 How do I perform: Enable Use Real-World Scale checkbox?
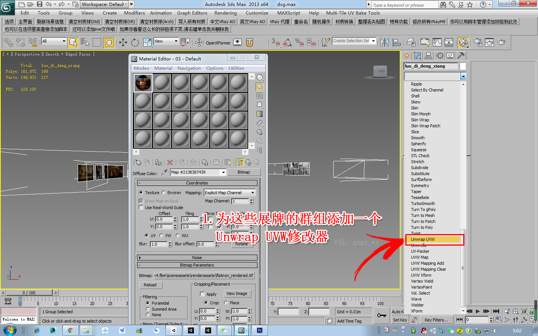click(141, 208)
